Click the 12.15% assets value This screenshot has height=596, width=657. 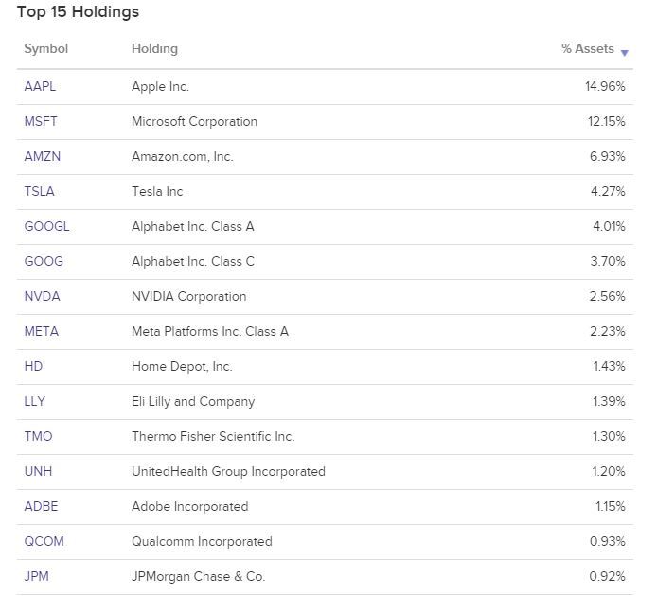coord(606,121)
